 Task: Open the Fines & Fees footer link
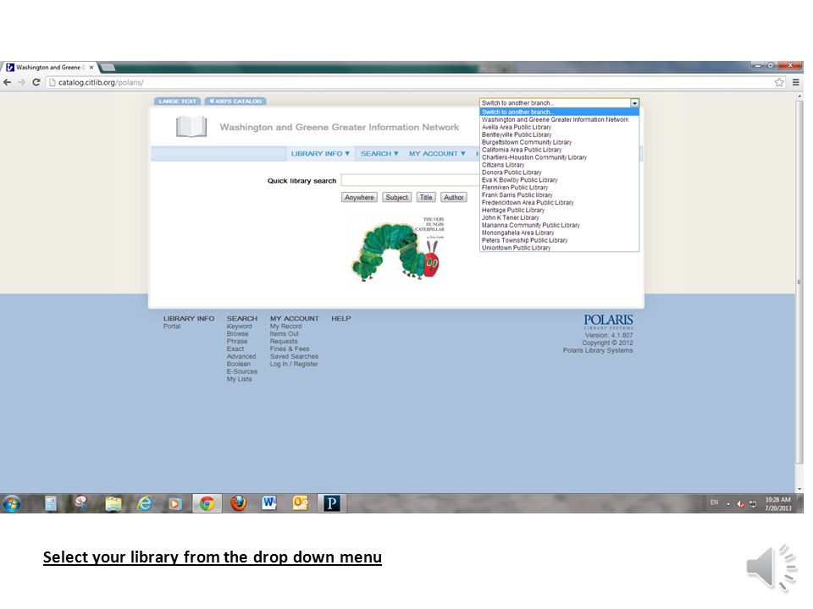[x=290, y=349]
